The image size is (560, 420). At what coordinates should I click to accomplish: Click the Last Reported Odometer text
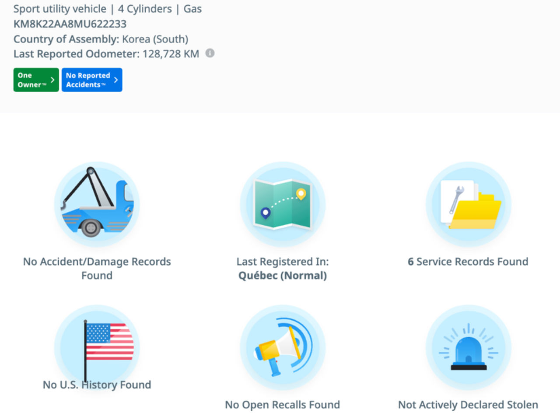point(106,54)
